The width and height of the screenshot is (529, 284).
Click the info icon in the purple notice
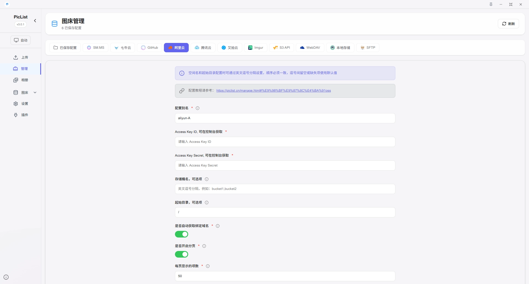click(182, 73)
